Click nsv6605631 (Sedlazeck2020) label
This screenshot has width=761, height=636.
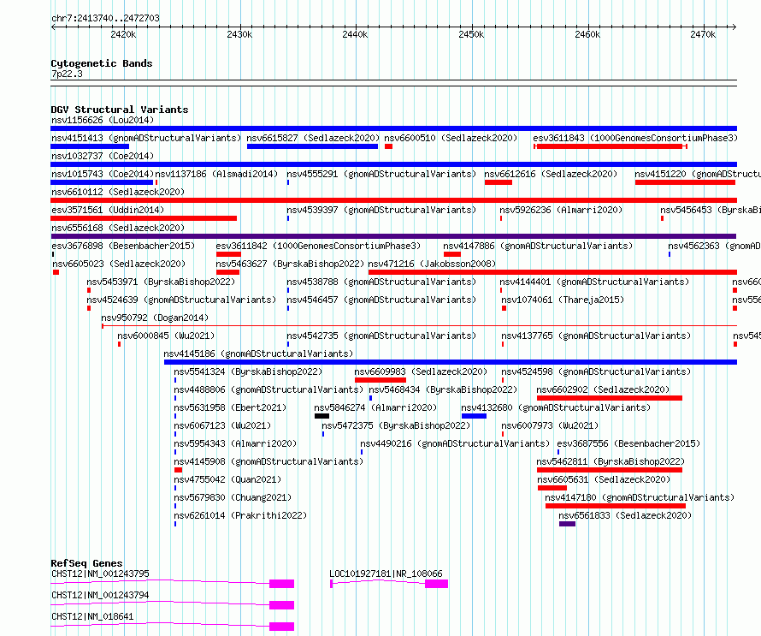click(604, 479)
